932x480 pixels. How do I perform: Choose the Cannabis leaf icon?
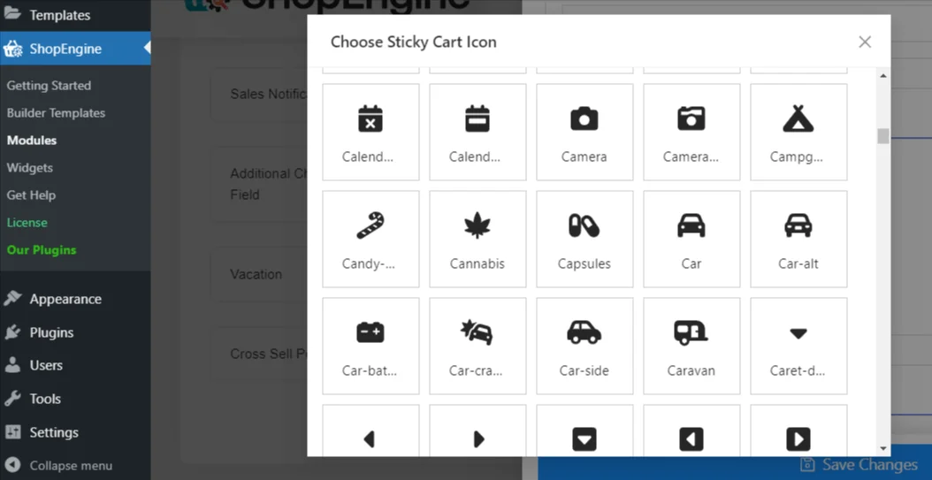[x=477, y=239]
